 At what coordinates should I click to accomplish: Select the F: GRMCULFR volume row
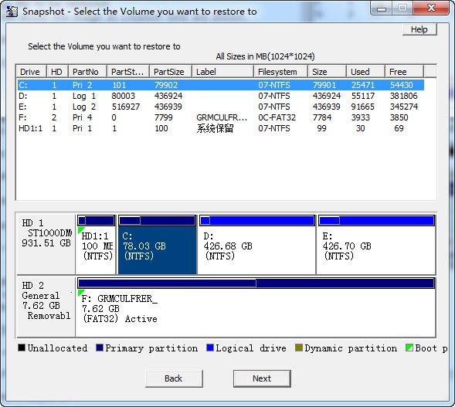tap(220, 117)
